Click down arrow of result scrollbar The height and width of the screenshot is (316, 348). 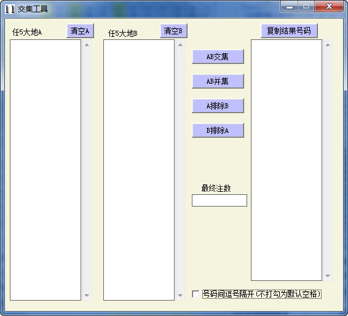tap(328, 276)
